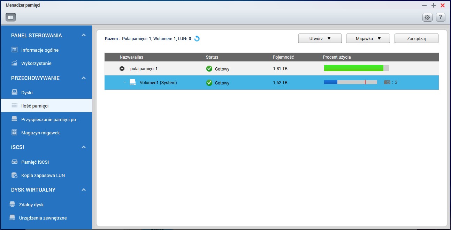Click the Gotowy status of pula pamięci 1
This screenshot has height=230, width=451.
[222, 69]
